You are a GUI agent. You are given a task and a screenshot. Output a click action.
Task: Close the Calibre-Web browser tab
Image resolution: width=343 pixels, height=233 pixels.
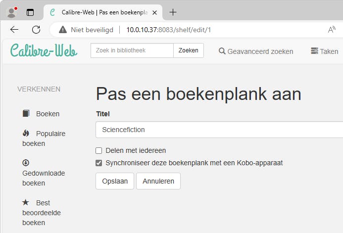click(x=154, y=12)
